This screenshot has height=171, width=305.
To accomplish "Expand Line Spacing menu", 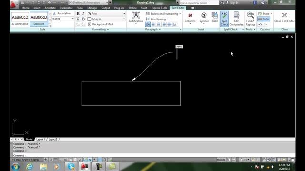I will tap(157, 19).
